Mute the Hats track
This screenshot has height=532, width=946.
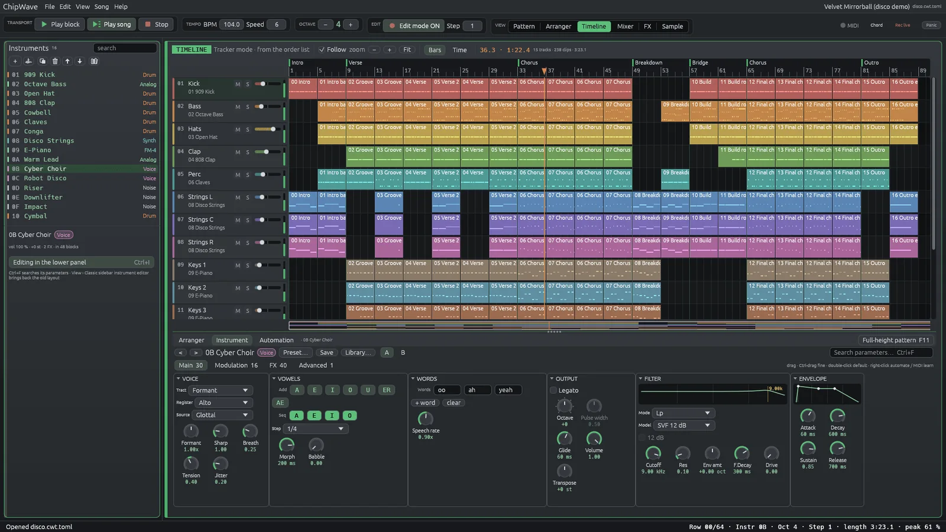pos(238,129)
